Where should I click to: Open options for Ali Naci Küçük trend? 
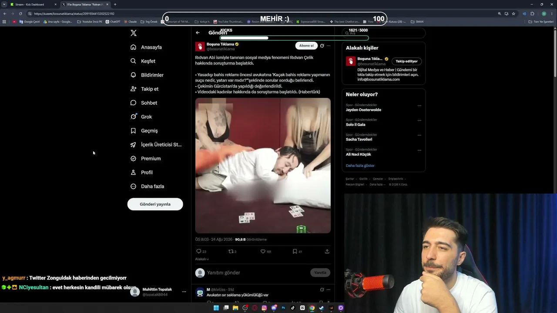point(419,150)
